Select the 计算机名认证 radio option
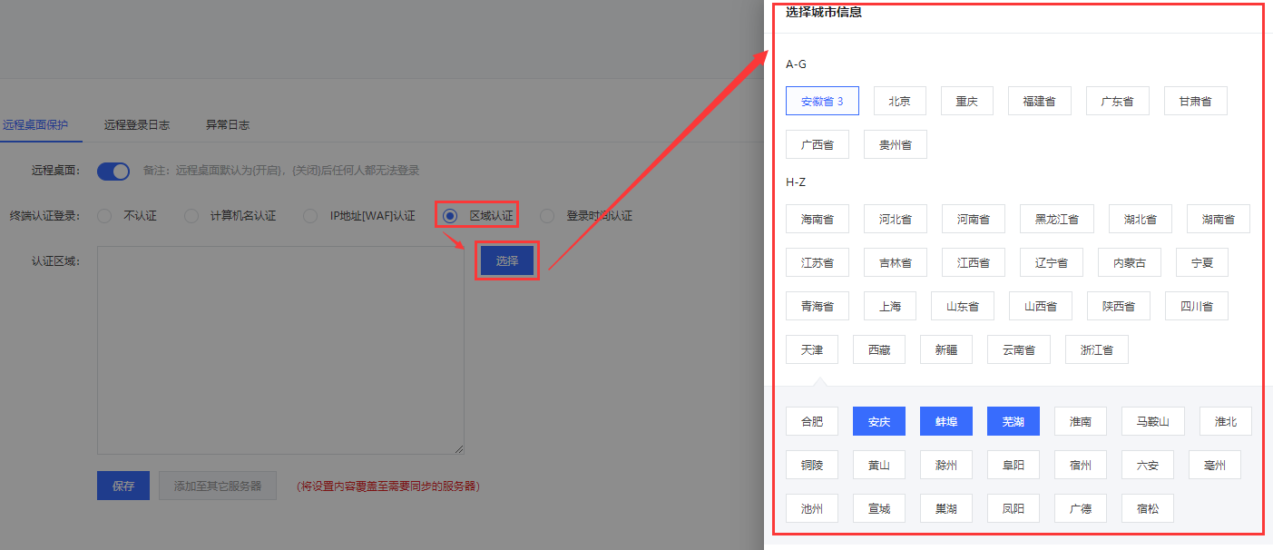The height and width of the screenshot is (550, 1273). point(191,216)
